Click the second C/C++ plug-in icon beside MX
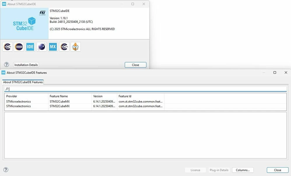 point(64,47)
